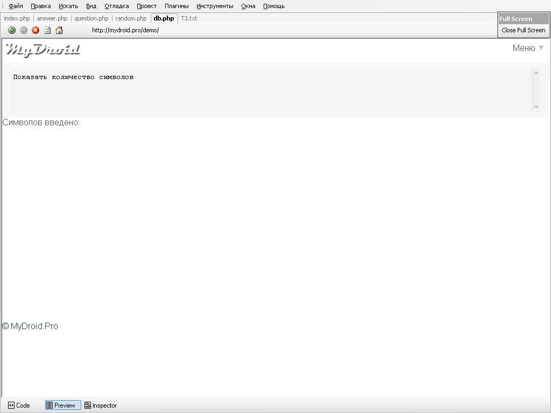Switch to Preview view
The height and width of the screenshot is (413, 551).
pyautogui.click(x=63, y=405)
